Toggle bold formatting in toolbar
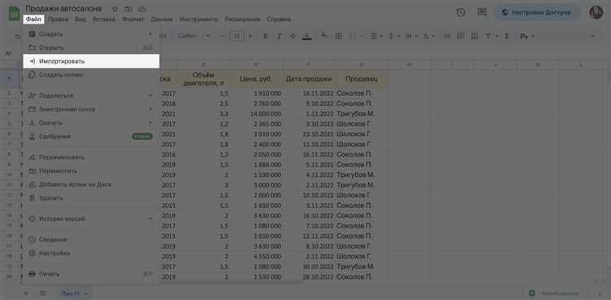611x300 pixels. click(266, 36)
